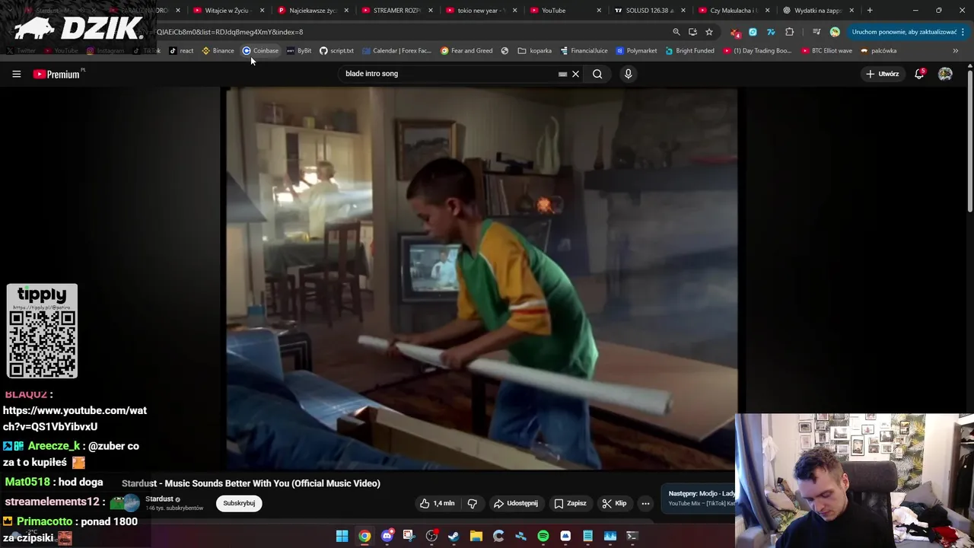Like the video with 1,4 mln likes

click(437, 503)
